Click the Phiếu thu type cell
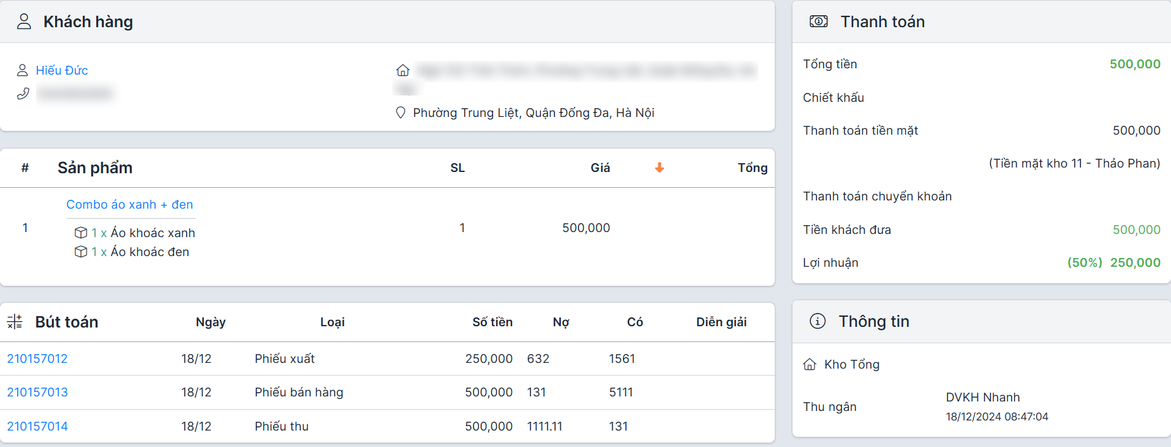Image resolution: width=1171 pixels, height=447 pixels. [x=282, y=426]
